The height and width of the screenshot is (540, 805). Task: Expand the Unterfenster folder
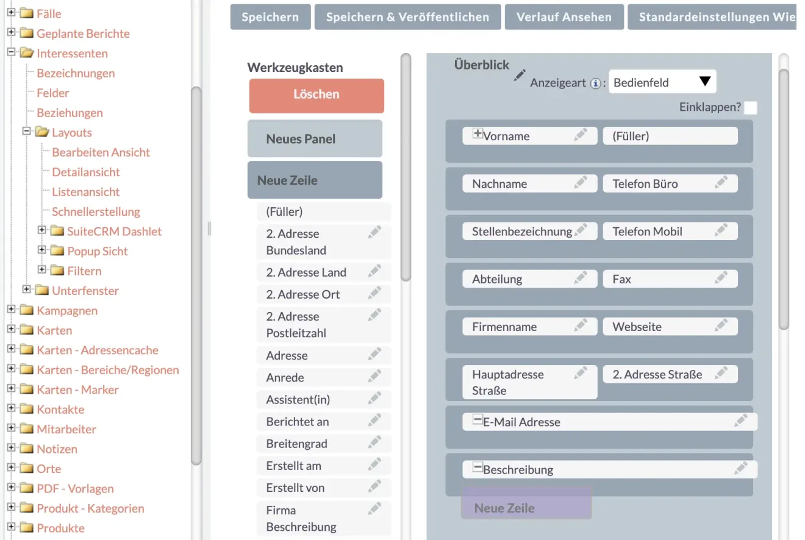coord(27,290)
